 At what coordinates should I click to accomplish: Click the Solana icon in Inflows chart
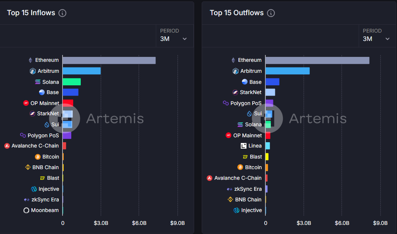[x=38, y=82]
